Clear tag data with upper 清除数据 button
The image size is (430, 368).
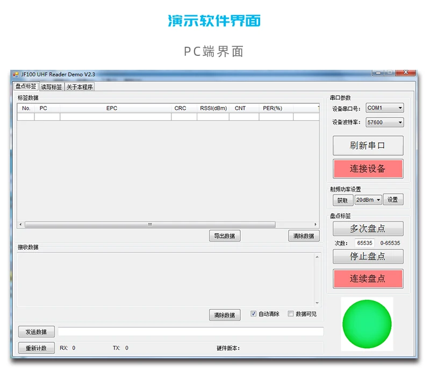click(x=304, y=236)
